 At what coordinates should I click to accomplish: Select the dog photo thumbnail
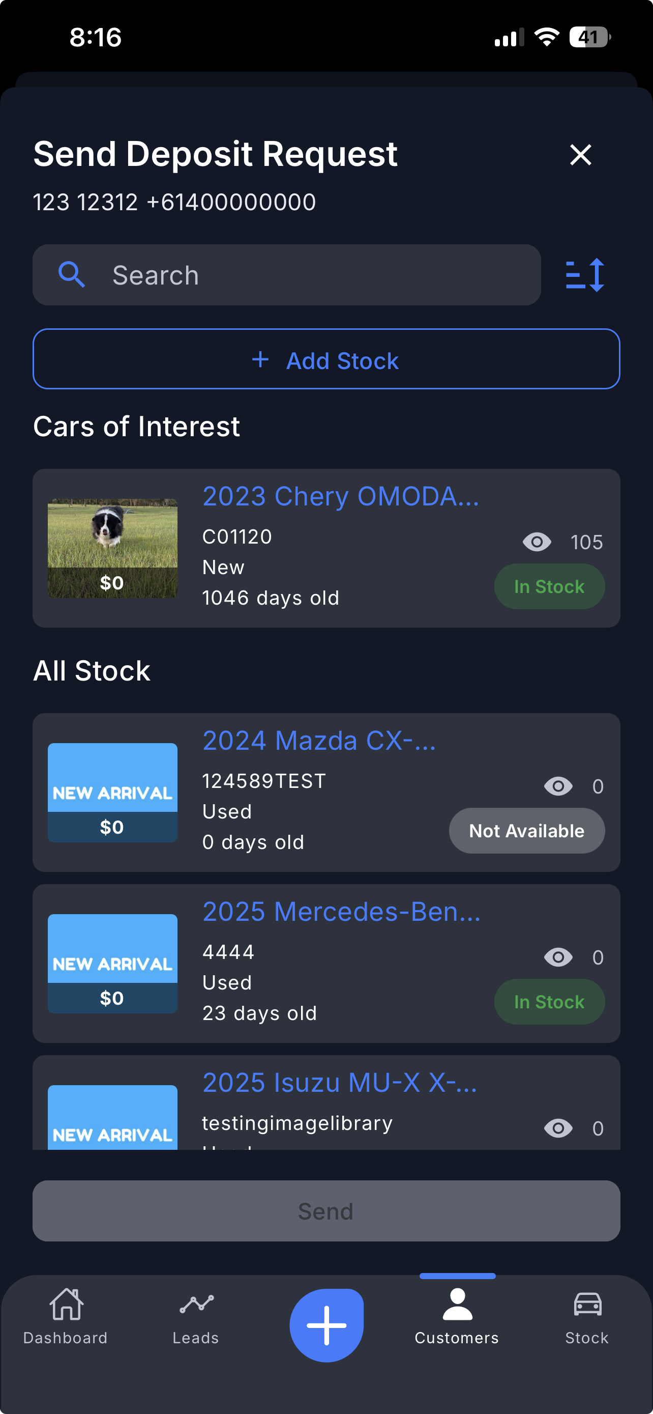pyautogui.click(x=112, y=548)
